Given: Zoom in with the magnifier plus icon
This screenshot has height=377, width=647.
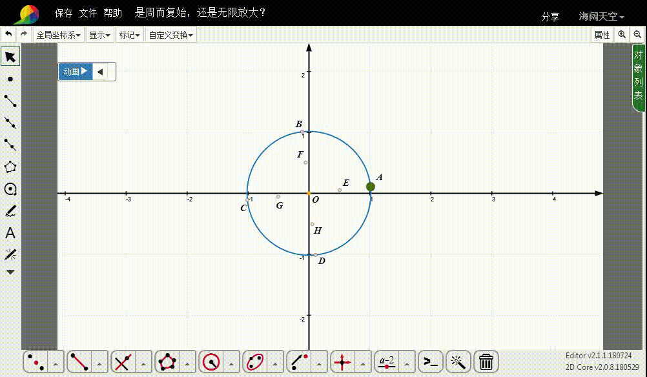Looking at the screenshot, I should 622,35.
